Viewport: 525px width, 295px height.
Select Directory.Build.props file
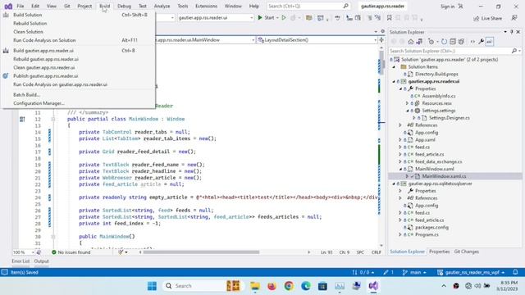[436, 75]
